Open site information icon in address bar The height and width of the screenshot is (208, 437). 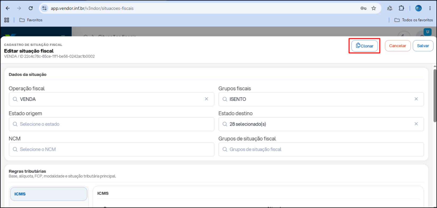(44, 8)
